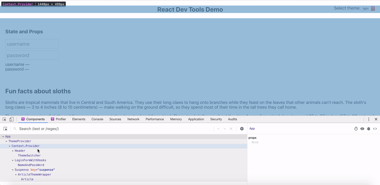Activate the React component picker icon
This screenshot has height=185, width=380.
[5, 129]
